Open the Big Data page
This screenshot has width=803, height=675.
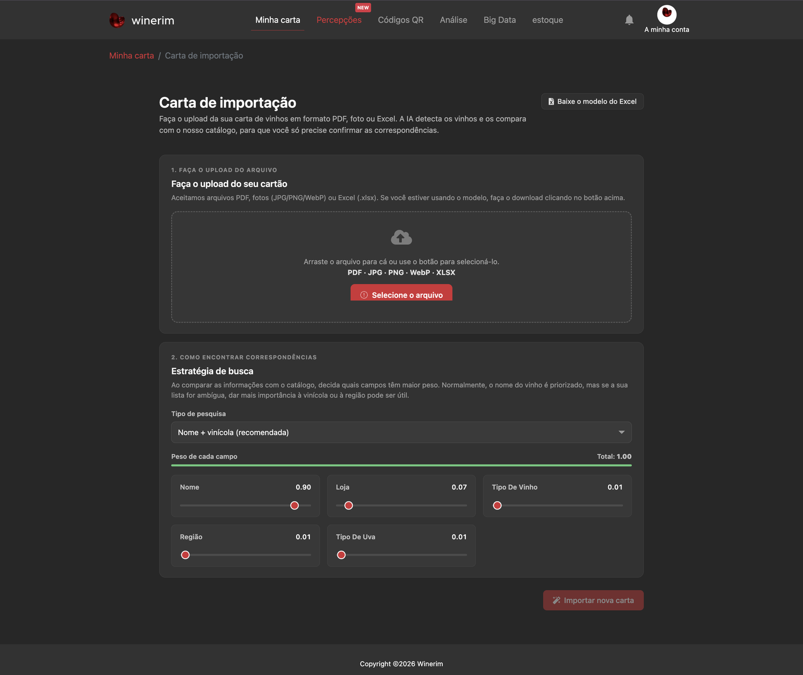[x=499, y=20]
